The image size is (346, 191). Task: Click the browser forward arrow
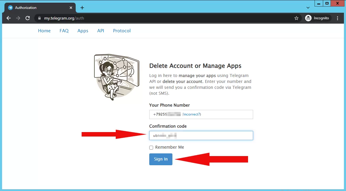[18, 18]
